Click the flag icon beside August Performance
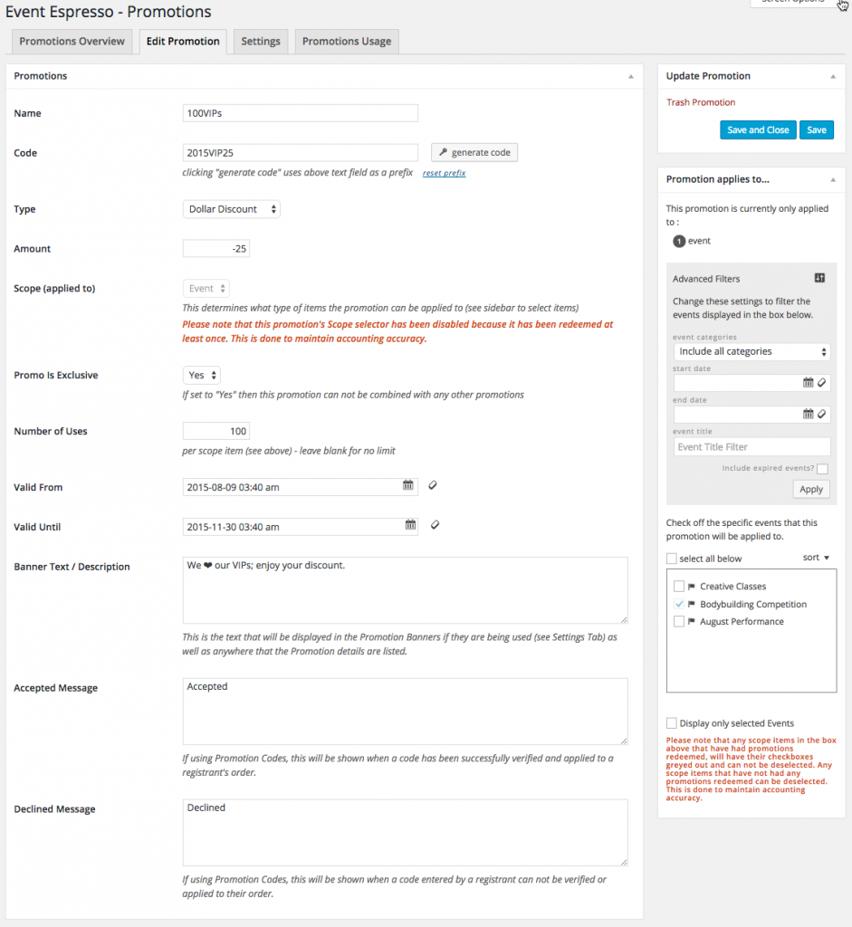 pyautogui.click(x=691, y=621)
